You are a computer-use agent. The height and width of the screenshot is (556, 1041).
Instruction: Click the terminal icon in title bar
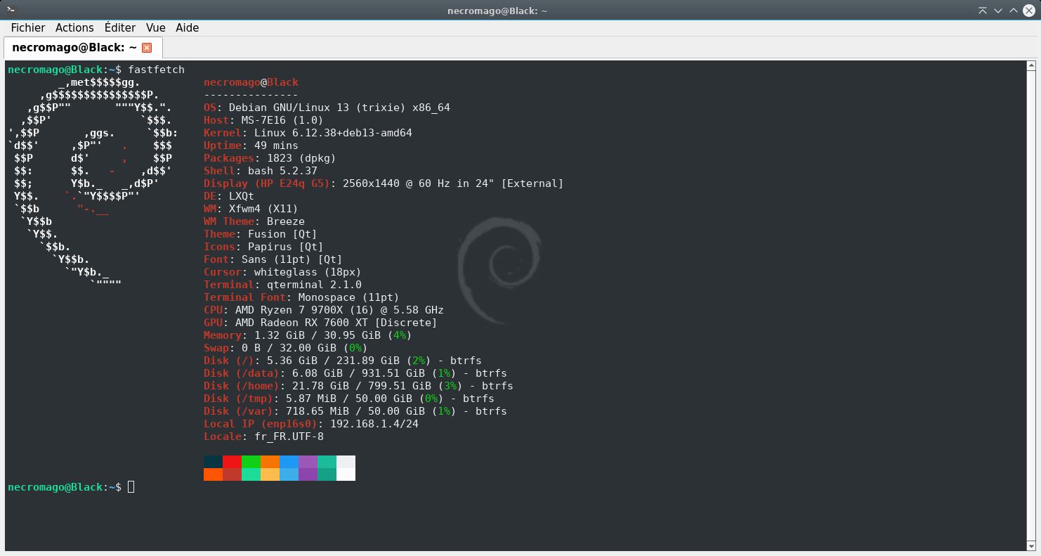click(11, 10)
